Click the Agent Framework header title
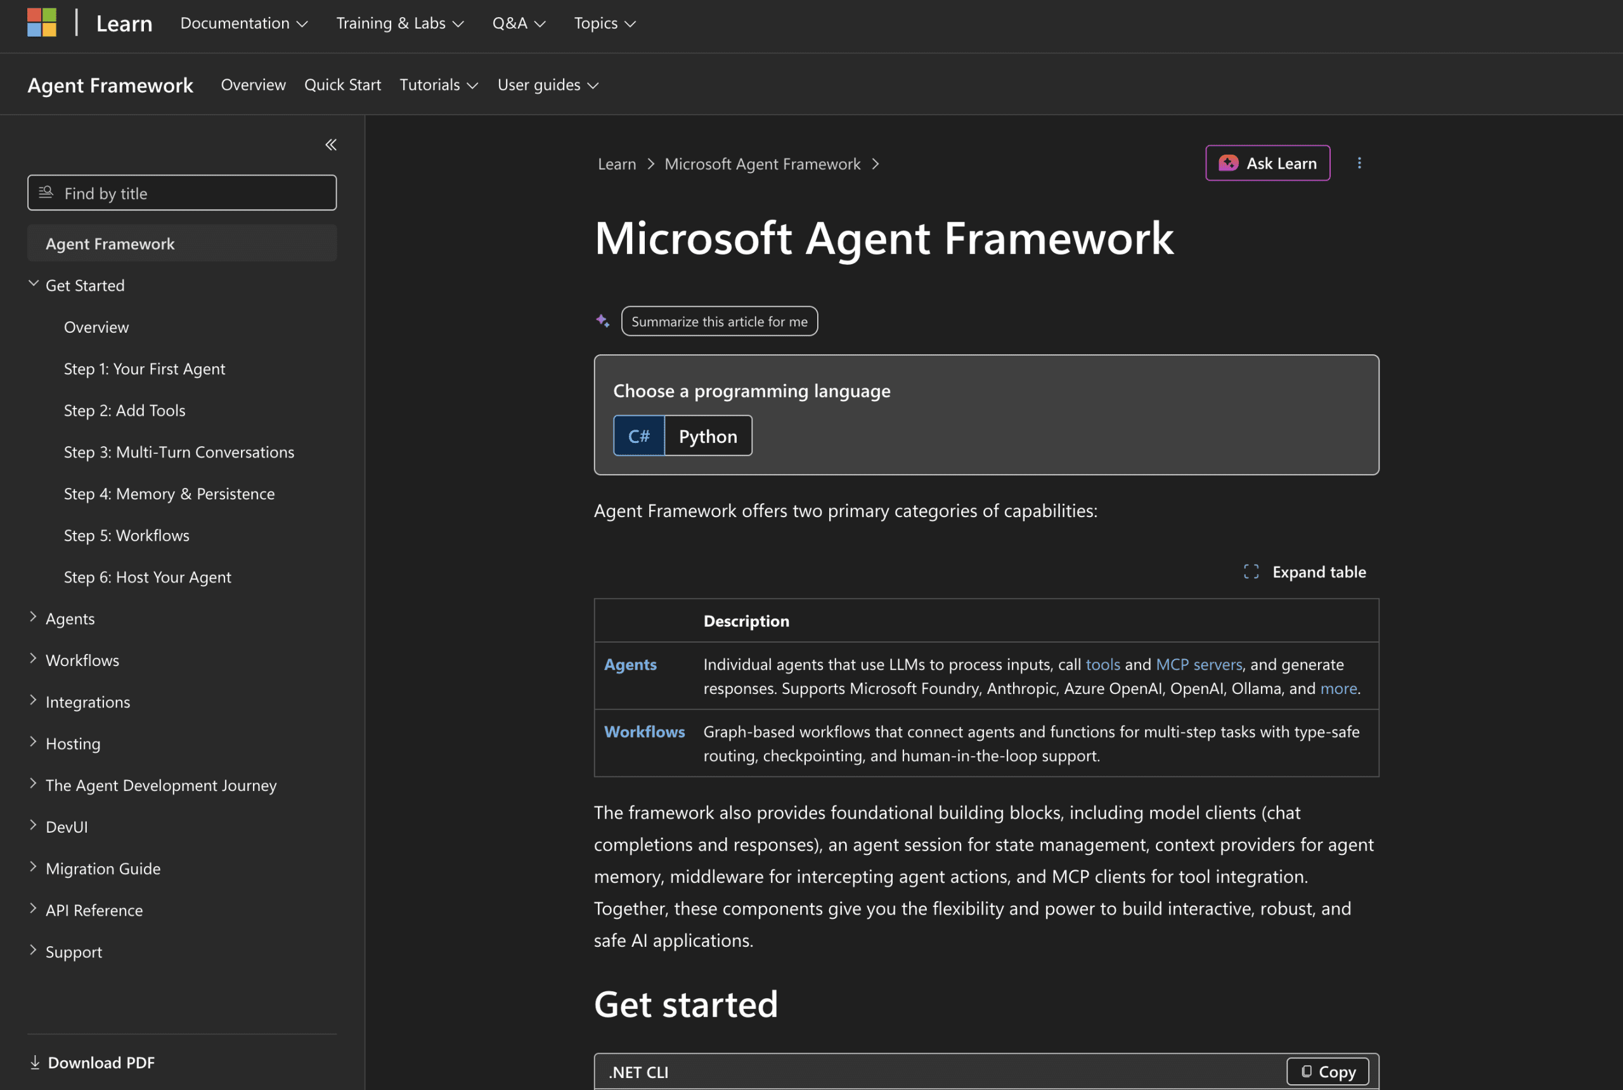The height and width of the screenshot is (1090, 1623). point(110,85)
